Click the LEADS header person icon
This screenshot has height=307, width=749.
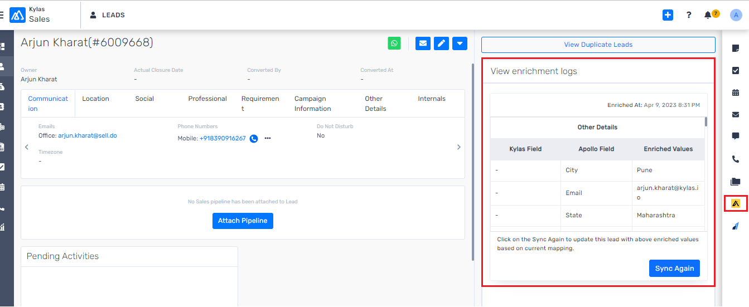tap(93, 15)
